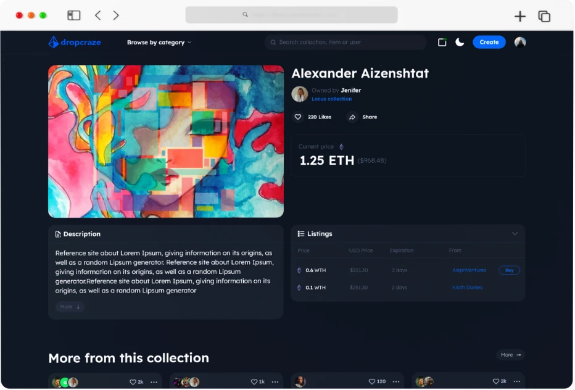
Task: Open the Locus collection link
Action: tap(331, 99)
